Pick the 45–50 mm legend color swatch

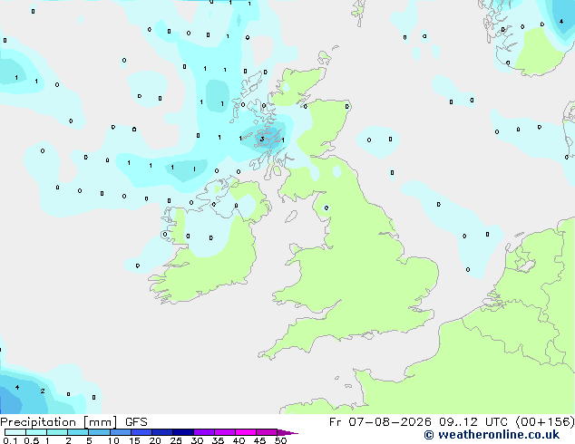pyautogui.click(x=267, y=432)
